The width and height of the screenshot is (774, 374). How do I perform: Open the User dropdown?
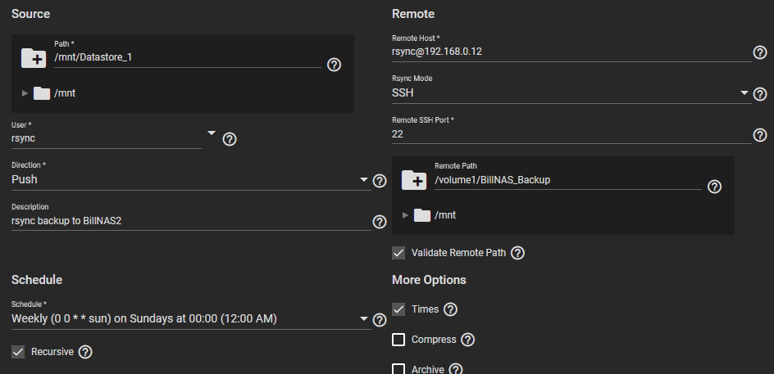point(212,133)
